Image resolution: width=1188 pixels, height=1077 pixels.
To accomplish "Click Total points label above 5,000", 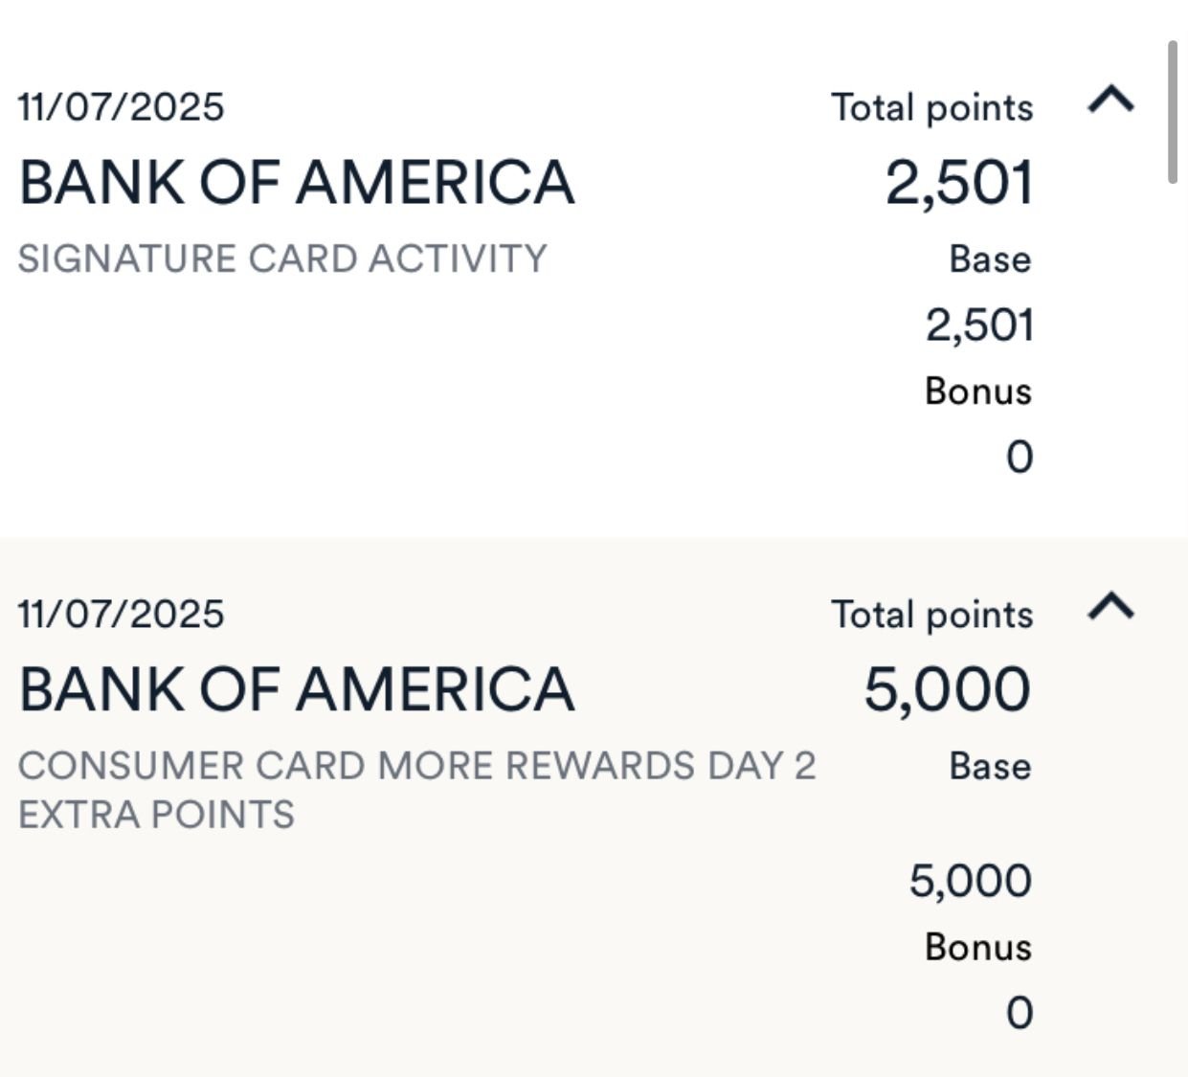I will 931,615.
